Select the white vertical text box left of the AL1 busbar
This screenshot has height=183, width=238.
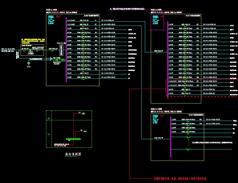[x=61, y=50]
